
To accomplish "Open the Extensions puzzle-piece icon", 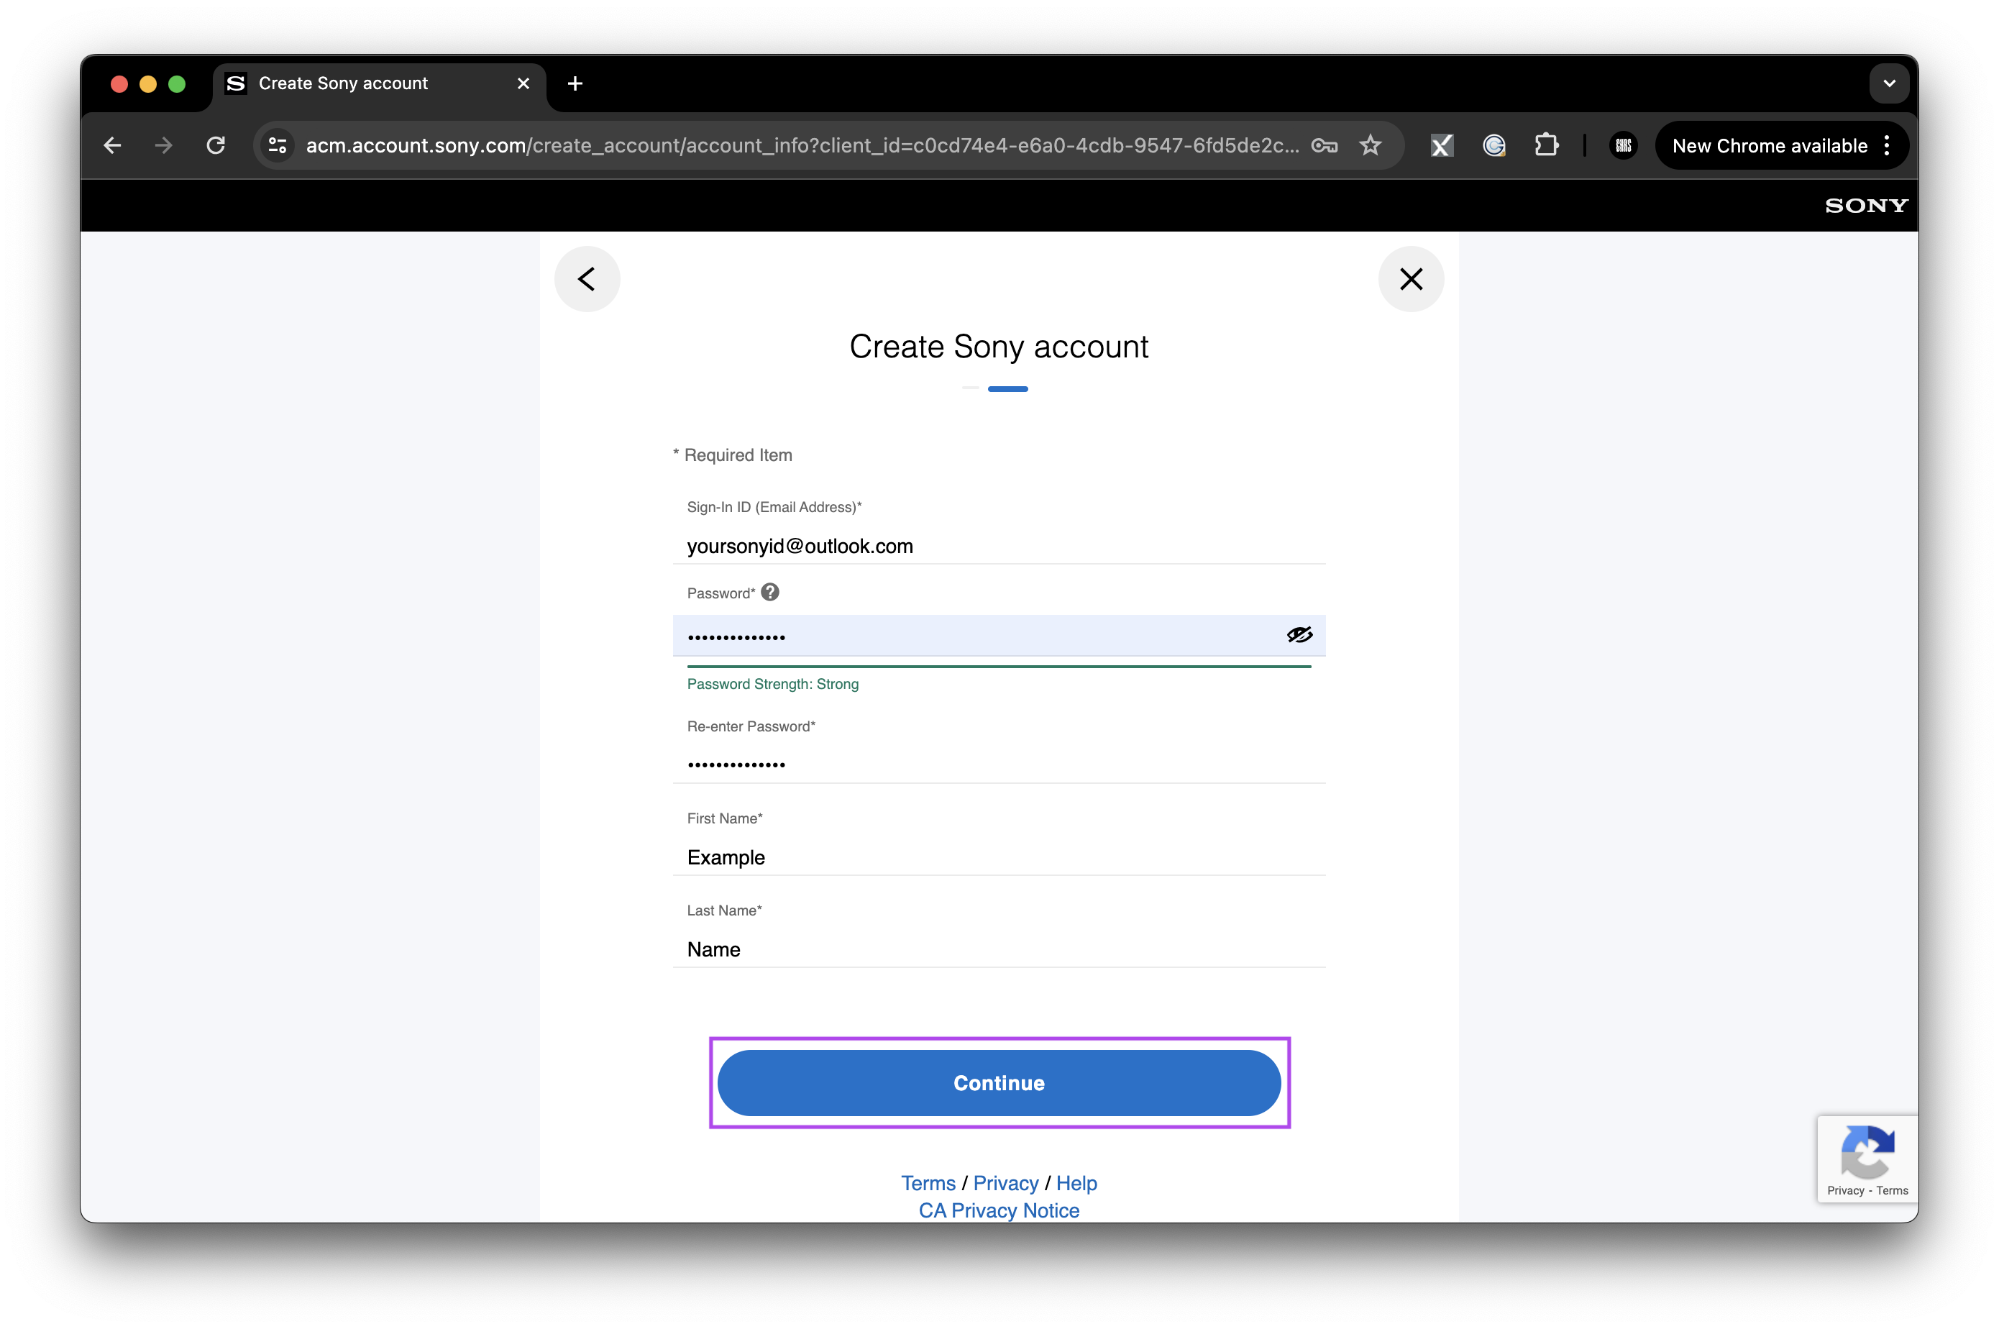I will click(1547, 145).
